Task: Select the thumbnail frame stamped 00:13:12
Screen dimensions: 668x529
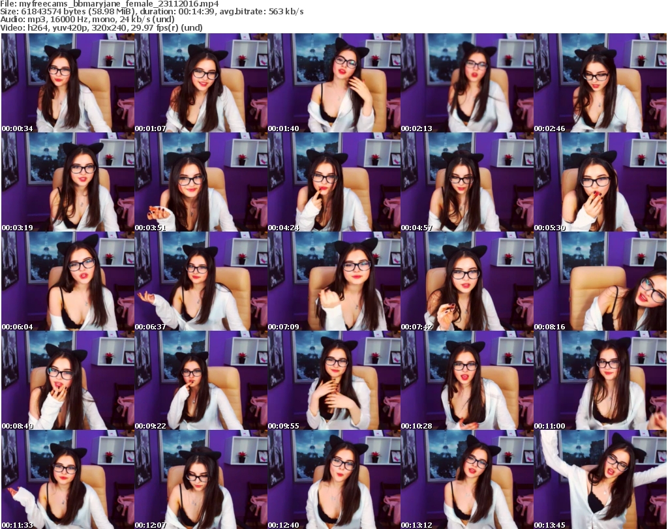Action: tap(467, 479)
